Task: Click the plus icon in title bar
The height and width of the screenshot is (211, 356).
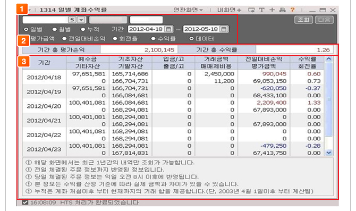Action: pos(272,10)
